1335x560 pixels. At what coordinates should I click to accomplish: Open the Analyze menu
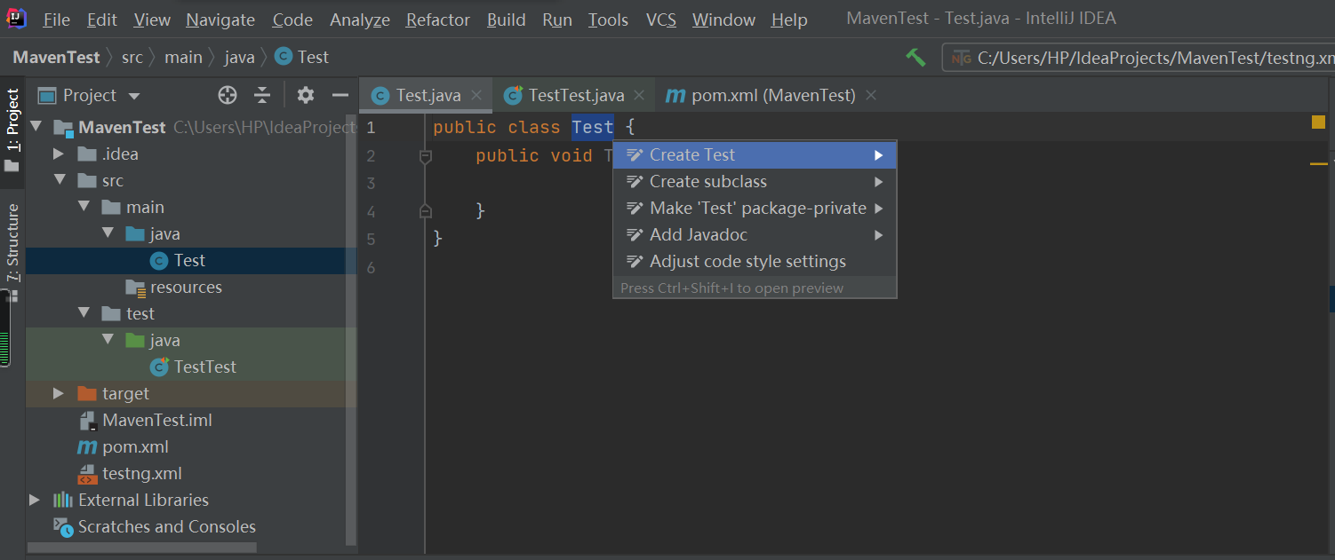pyautogui.click(x=361, y=20)
